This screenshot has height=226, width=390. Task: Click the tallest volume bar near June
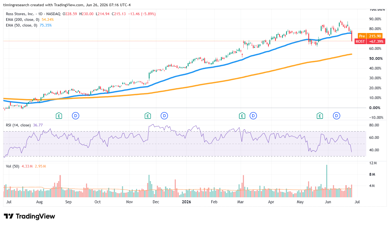point(327,181)
